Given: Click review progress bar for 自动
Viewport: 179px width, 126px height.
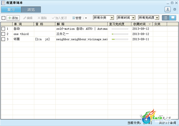Looking at the screenshot, I should coord(120,29).
